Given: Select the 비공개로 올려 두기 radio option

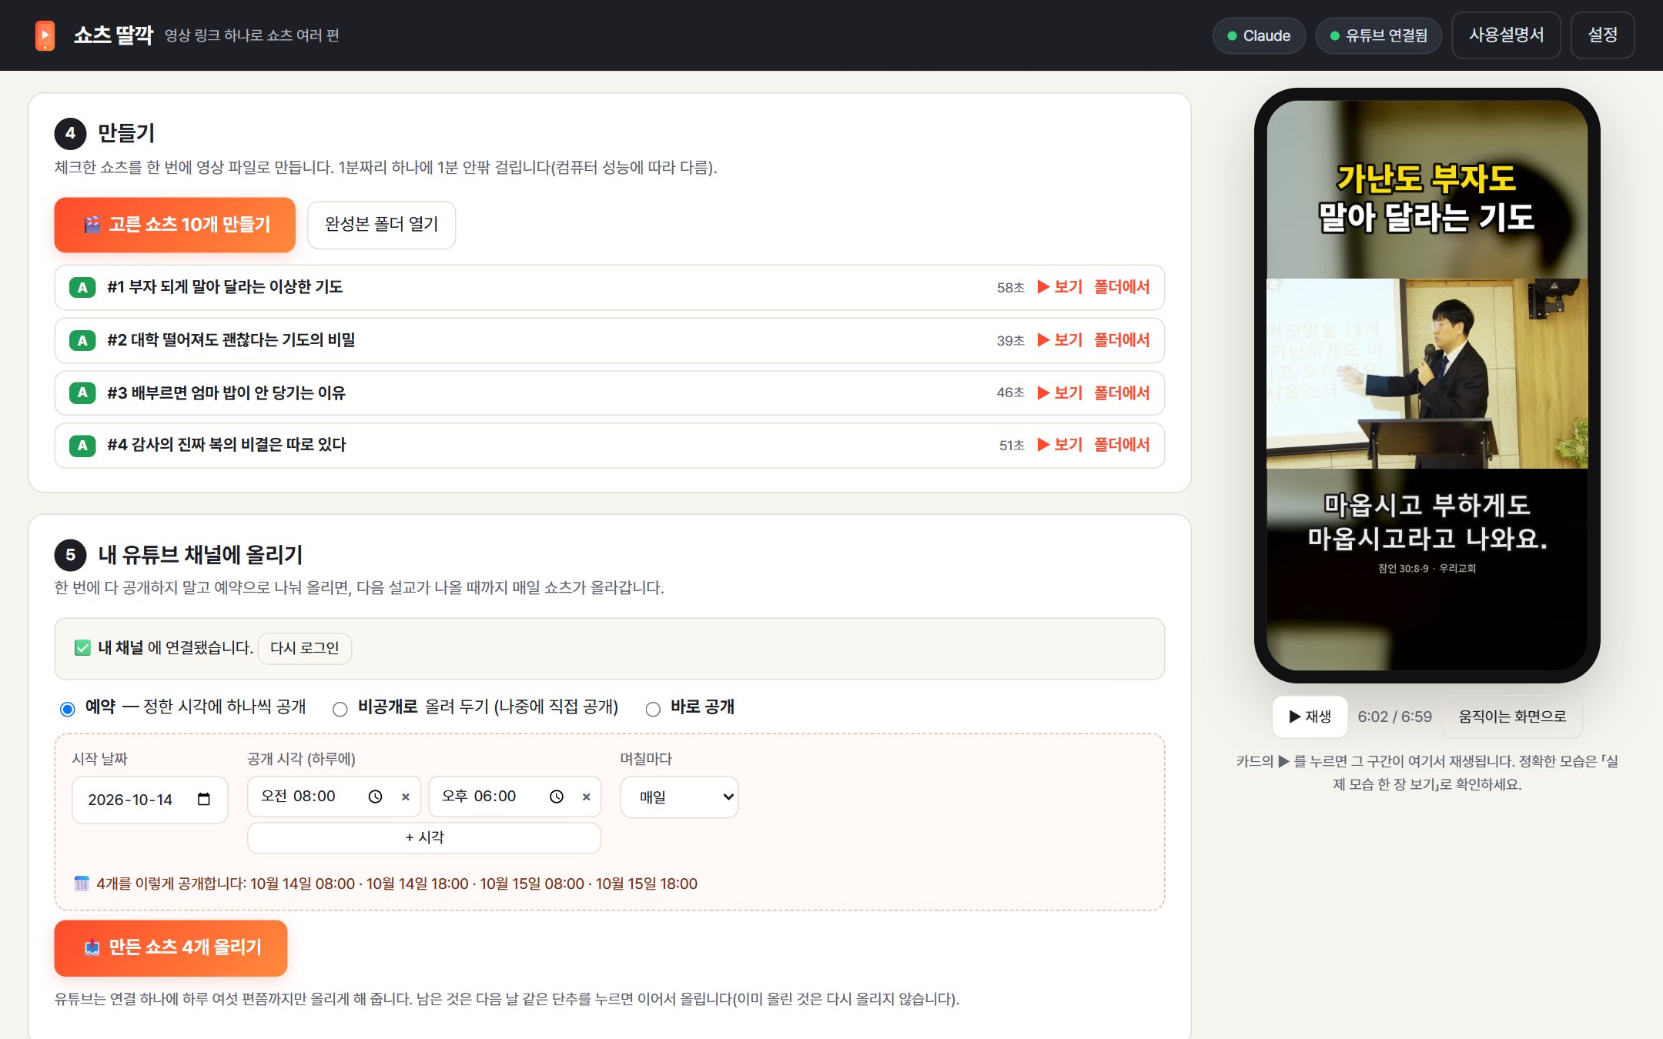Looking at the screenshot, I should [340, 709].
